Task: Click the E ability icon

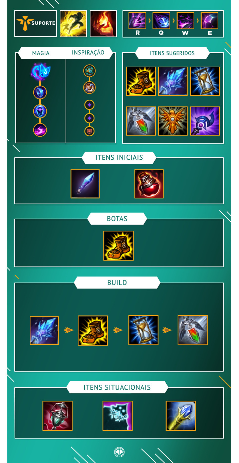Action: click(x=209, y=21)
